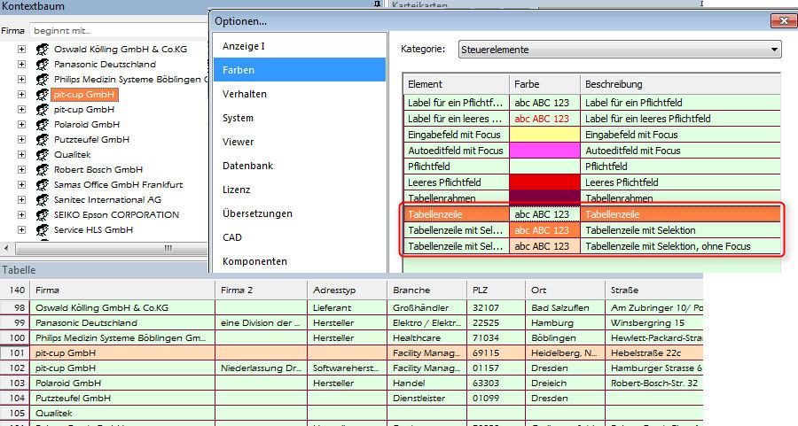798x426 pixels.
Task: Click company icon next to Panasonic Deutschland
Action: 43,65
